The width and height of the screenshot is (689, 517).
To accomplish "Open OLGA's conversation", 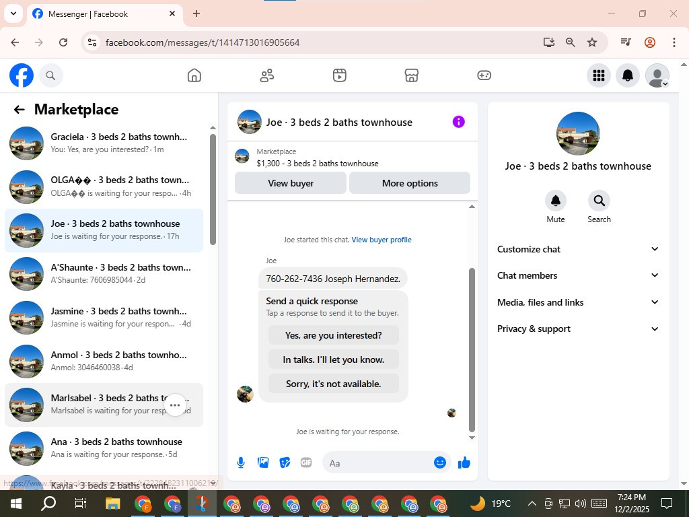I will tap(104, 187).
